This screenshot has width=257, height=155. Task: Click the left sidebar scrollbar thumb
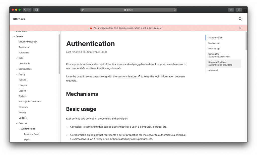(59, 54)
